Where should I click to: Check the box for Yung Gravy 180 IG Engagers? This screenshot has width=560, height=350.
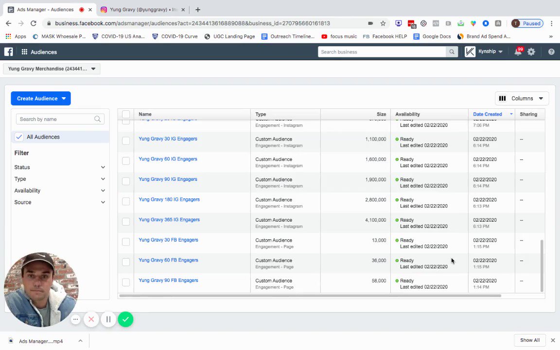click(x=126, y=201)
